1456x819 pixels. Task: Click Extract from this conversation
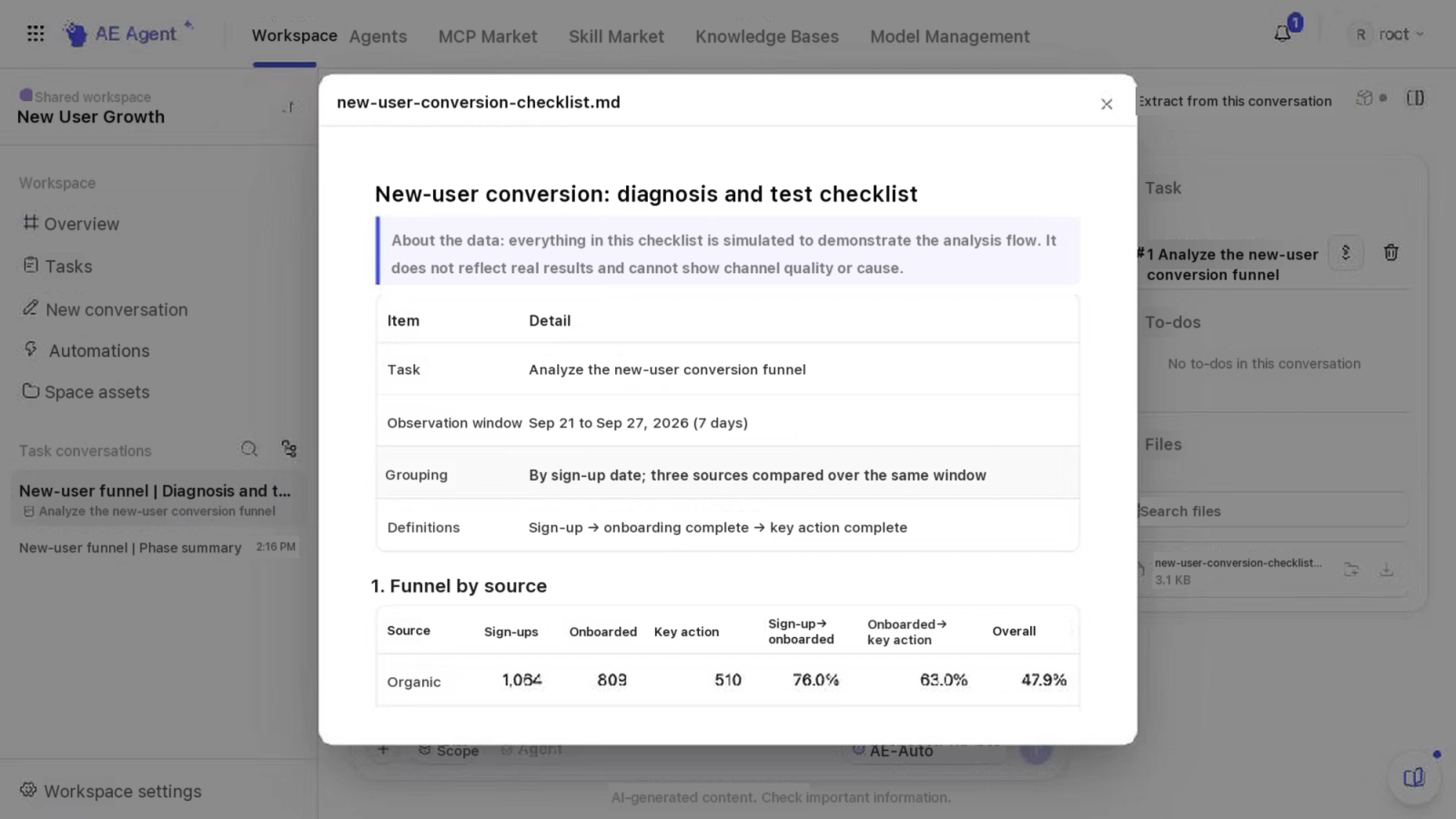(x=1235, y=101)
